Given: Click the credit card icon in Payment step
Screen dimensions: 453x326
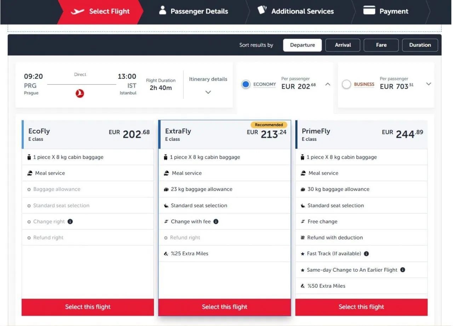Looking at the screenshot, I should [369, 11].
